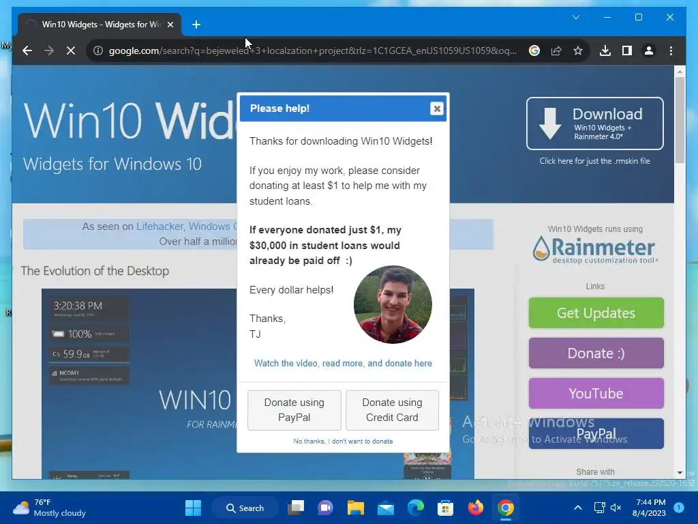Viewport: 698px width, 524px height.
Task: Click Chrome icon on taskbar
Action: coord(505,508)
